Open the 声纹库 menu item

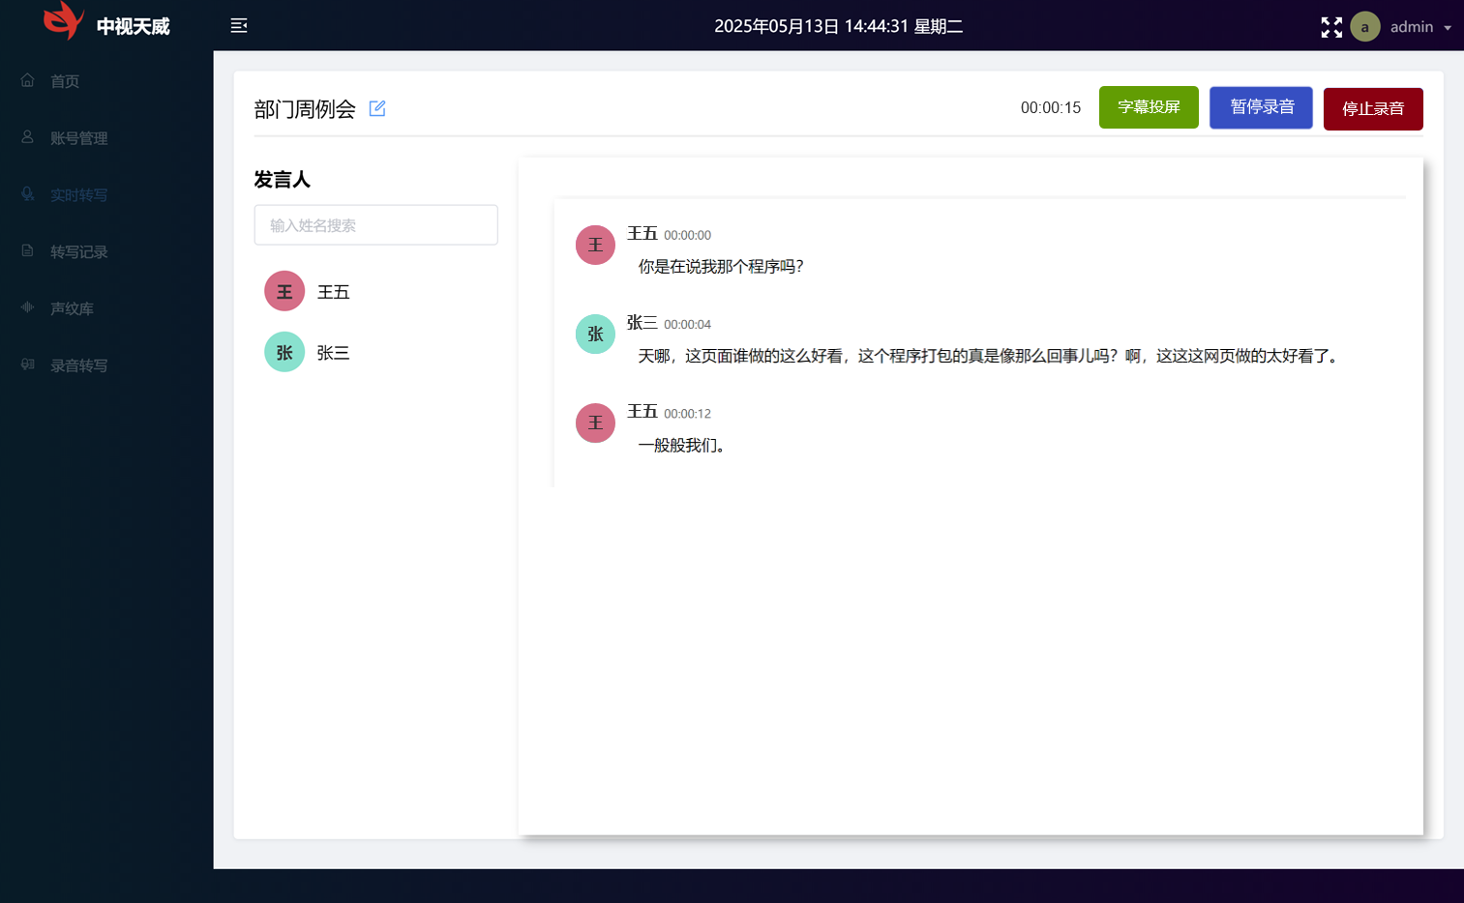pos(106,309)
